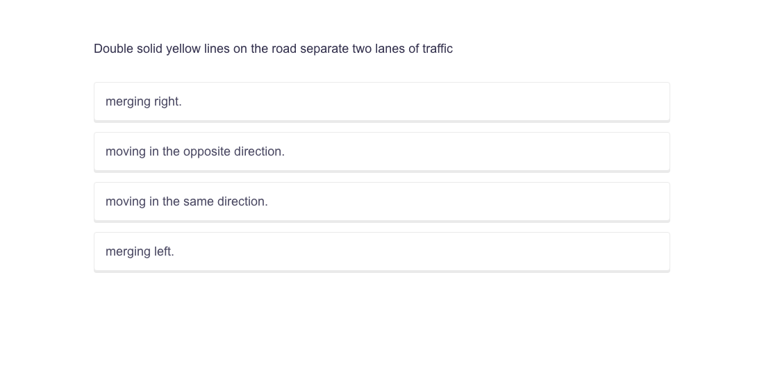Pick the 'moving in the same direction.' answer
Screen dimensions: 764x382
click(381, 201)
